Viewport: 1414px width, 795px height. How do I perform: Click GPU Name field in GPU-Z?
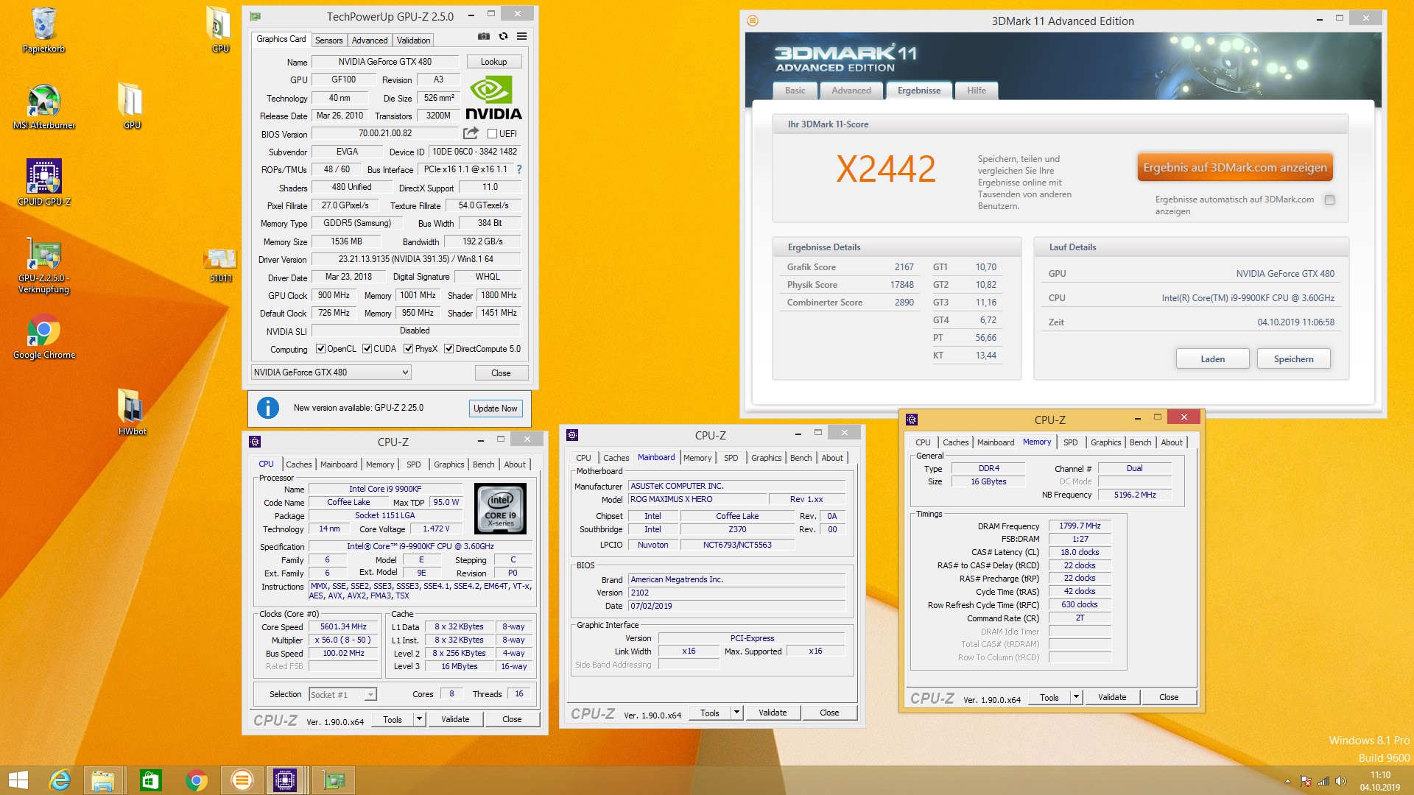pyautogui.click(x=385, y=62)
